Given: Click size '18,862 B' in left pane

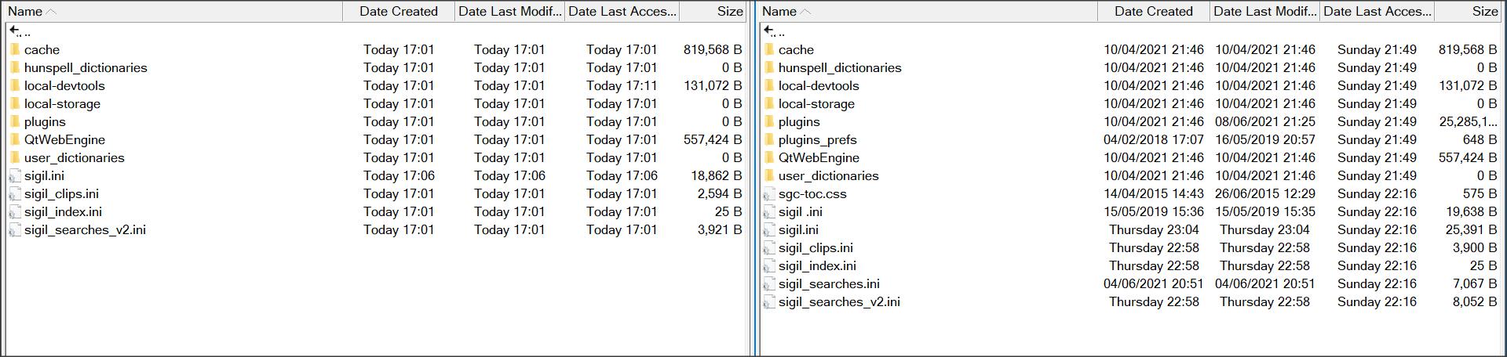Looking at the screenshot, I should tap(717, 175).
